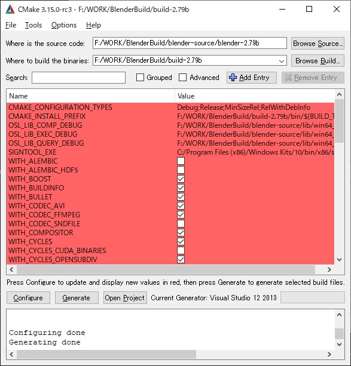Screen dimensions: 351x366
Task: Click the Browse Build button
Action: click(318, 61)
